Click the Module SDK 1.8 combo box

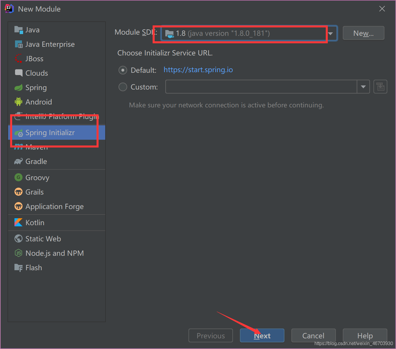click(249, 33)
